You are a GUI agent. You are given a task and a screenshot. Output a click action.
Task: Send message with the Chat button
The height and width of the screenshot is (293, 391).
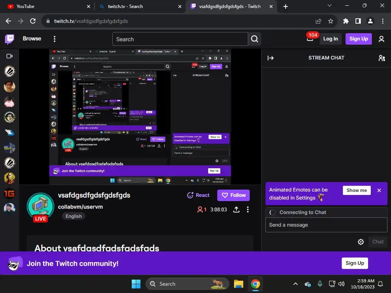pos(378,242)
